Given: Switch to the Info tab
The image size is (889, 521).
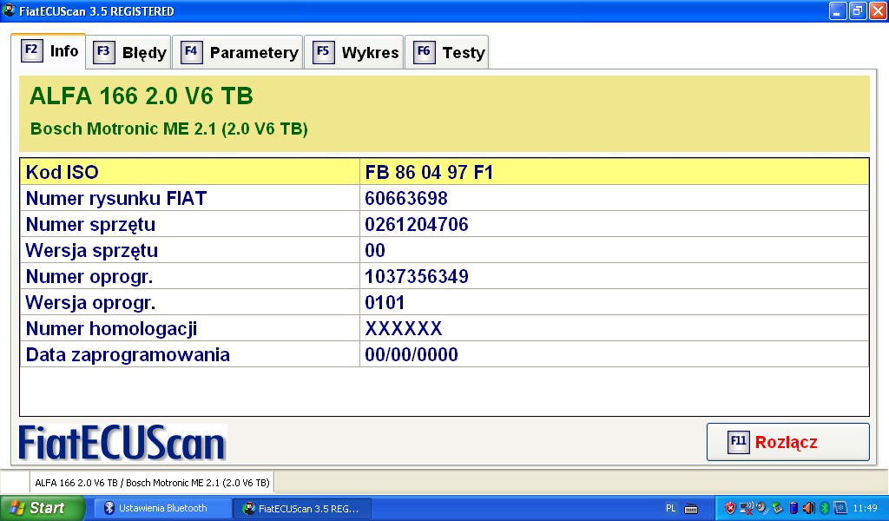Looking at the screenshot, I should (49, 51).
